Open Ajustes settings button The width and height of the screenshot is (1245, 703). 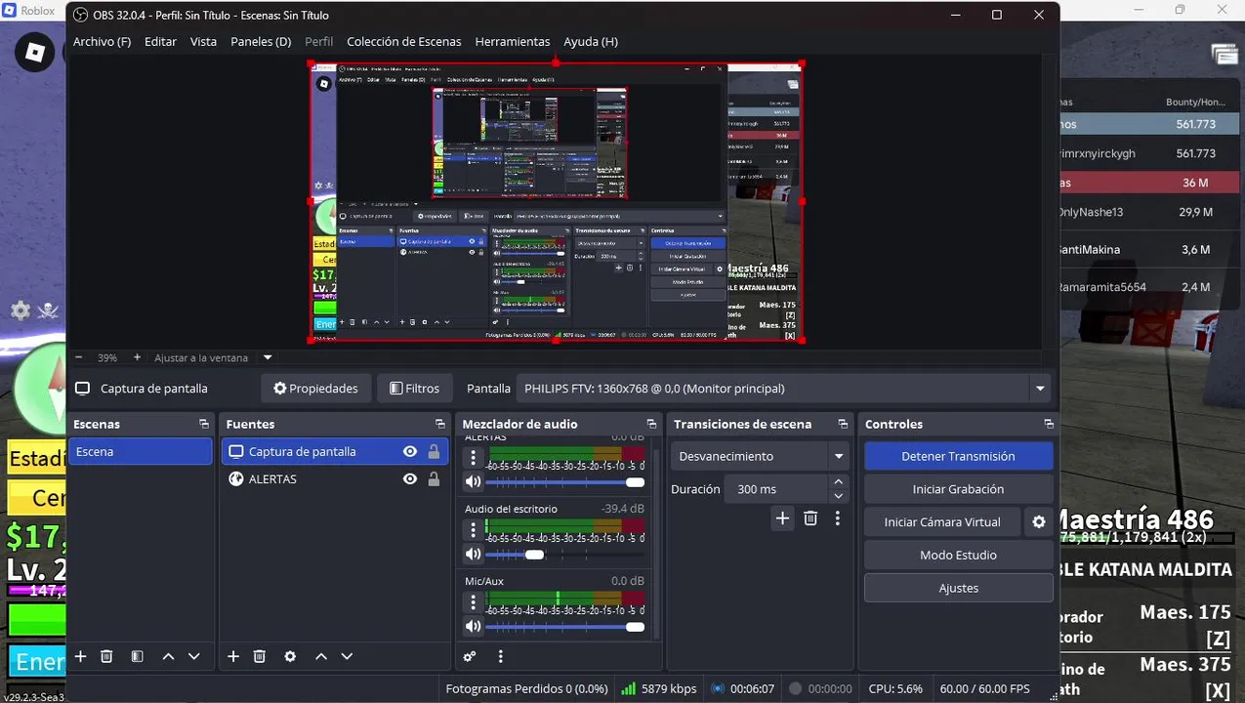(x=958, y=589)
